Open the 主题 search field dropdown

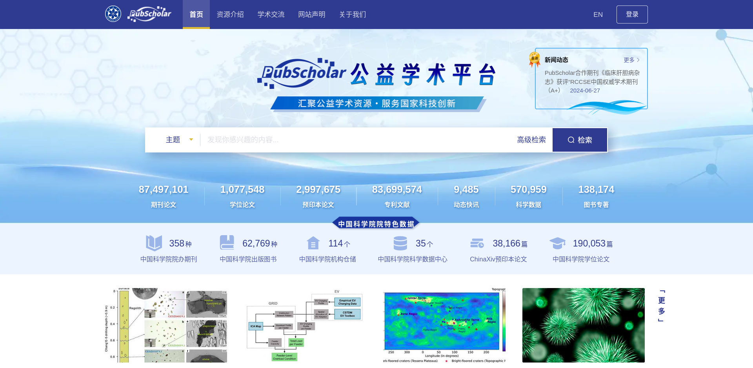coord(179,140)
